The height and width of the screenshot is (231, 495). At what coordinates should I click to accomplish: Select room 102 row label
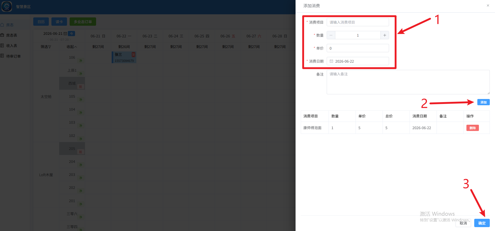pos(72,136)
